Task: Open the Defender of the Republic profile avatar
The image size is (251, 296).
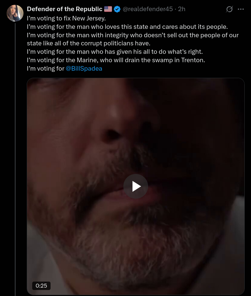Action: point(15,13)
